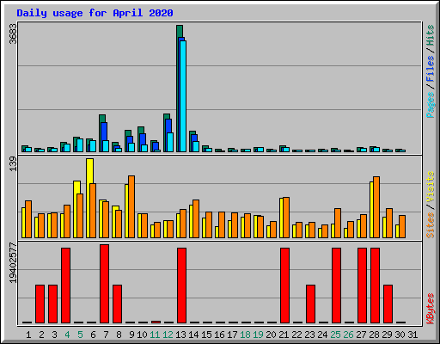Click the green day label 4
The image size is (440, 344).
67,335
